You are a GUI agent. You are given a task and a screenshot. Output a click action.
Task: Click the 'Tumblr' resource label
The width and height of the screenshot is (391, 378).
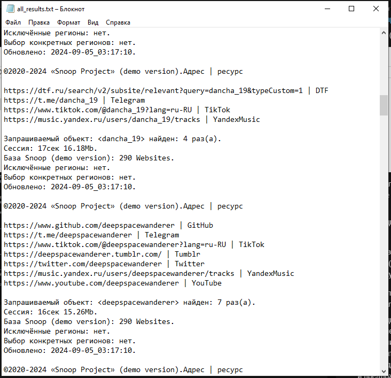point(187,254)
